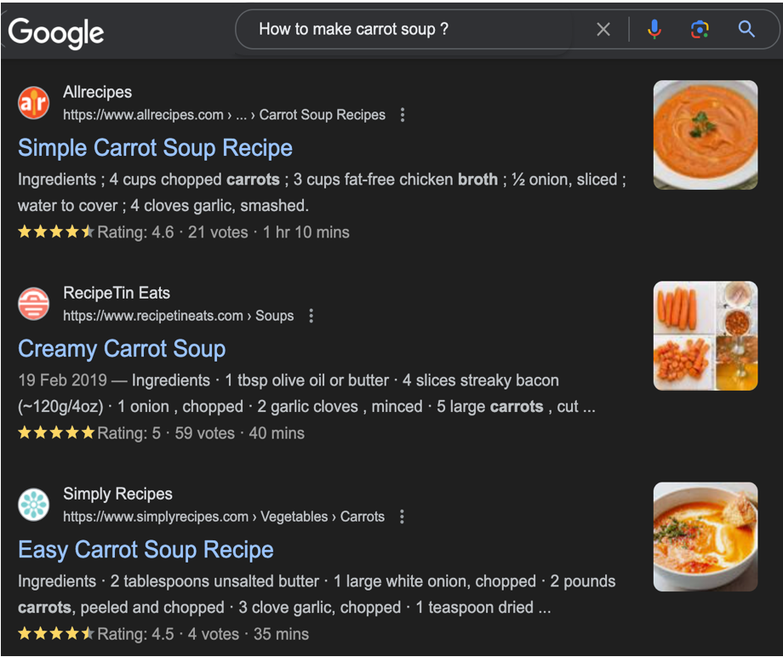
Task: Clear the search query with X
Action: point(603,30)
